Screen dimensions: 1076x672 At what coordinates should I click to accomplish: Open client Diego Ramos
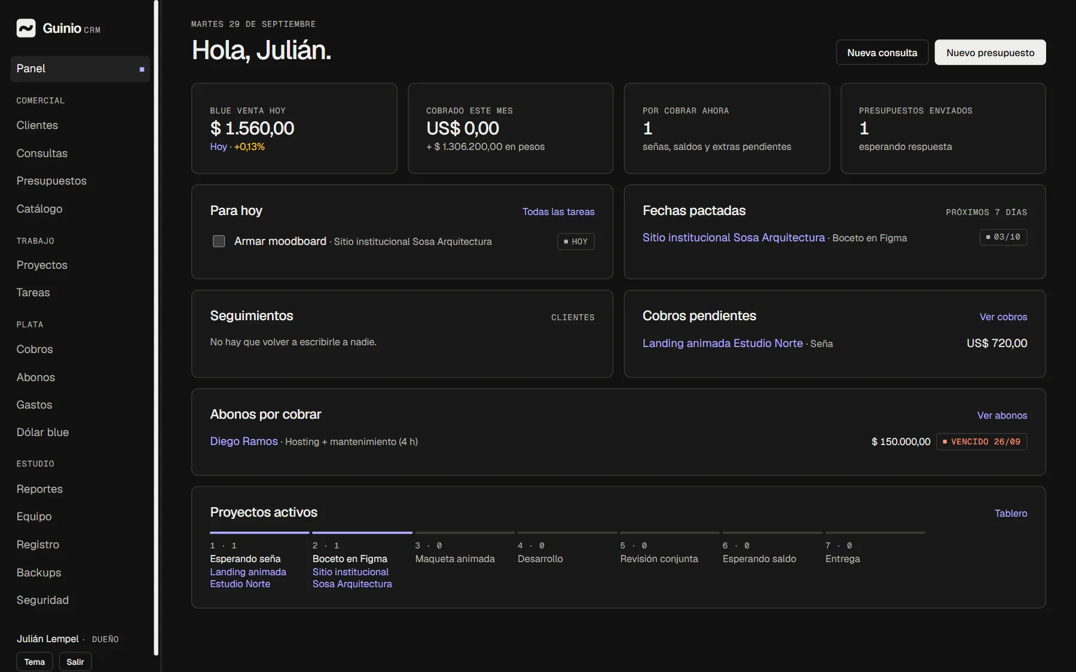pos(244,441)
